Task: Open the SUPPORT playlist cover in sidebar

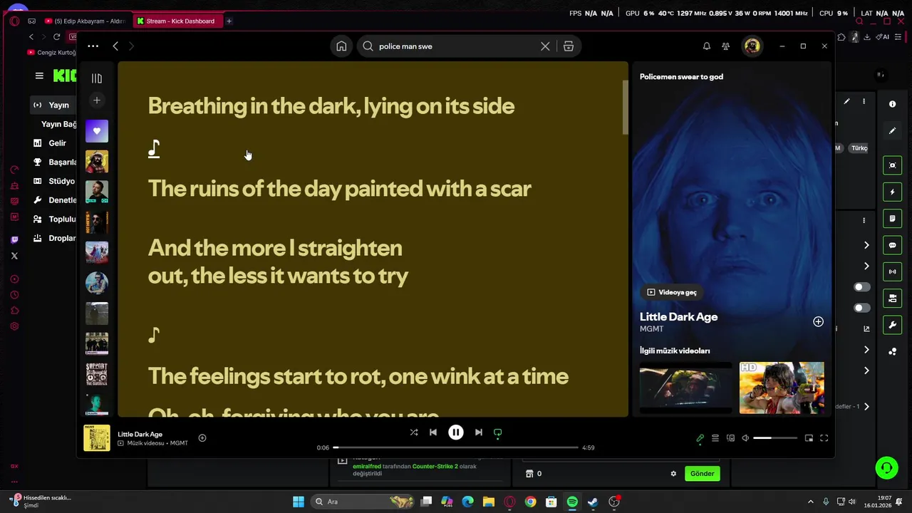Action: [97, 374]
